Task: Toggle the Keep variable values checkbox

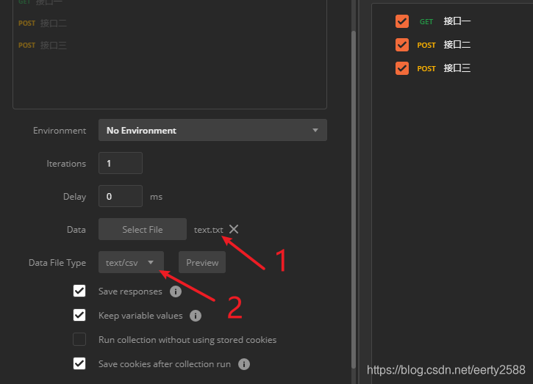Action: coord(79,315)
